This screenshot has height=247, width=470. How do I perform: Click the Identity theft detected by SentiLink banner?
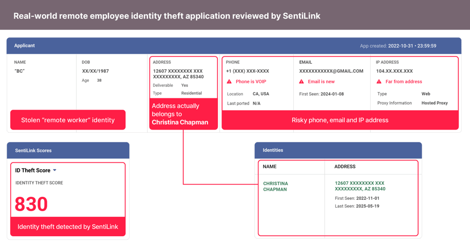pos(68,227)
